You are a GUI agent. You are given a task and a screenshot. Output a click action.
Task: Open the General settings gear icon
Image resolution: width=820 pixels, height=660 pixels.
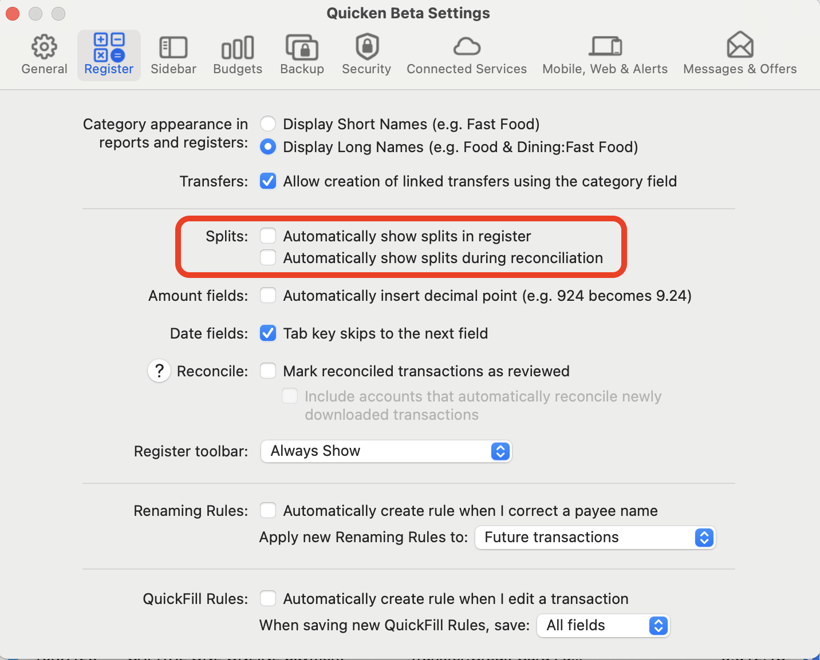(x=44, y=47)
